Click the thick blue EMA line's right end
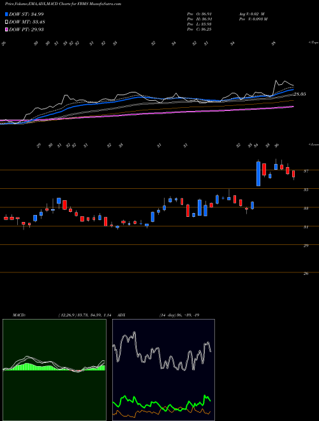The width and height of the screenshot is (319, 421). click(x=292, y=90)
